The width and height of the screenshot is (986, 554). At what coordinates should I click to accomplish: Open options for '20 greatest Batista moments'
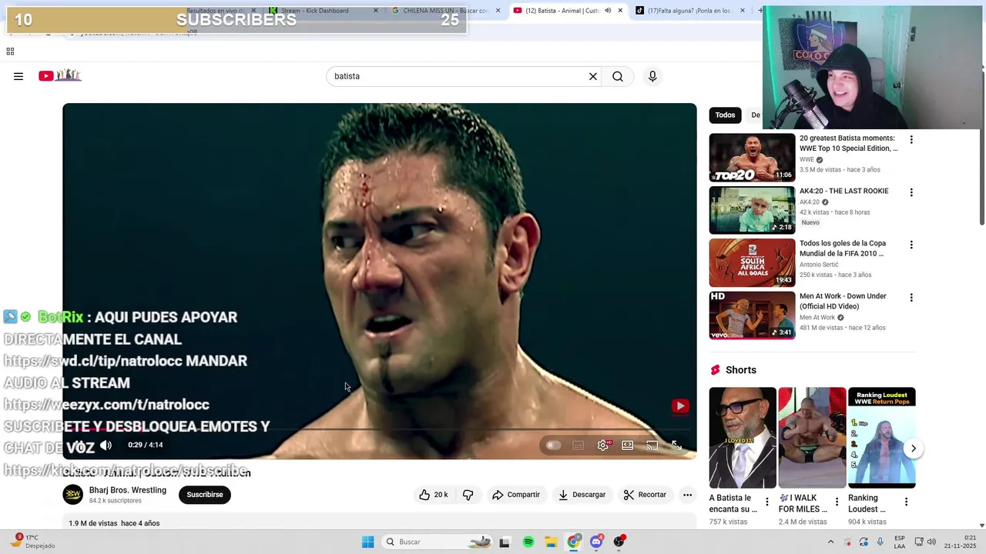coord(911,140)
